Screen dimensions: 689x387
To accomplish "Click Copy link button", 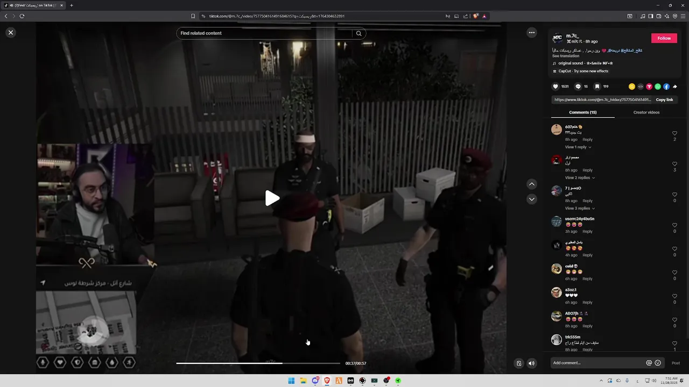I will click(x=664, y=100).
